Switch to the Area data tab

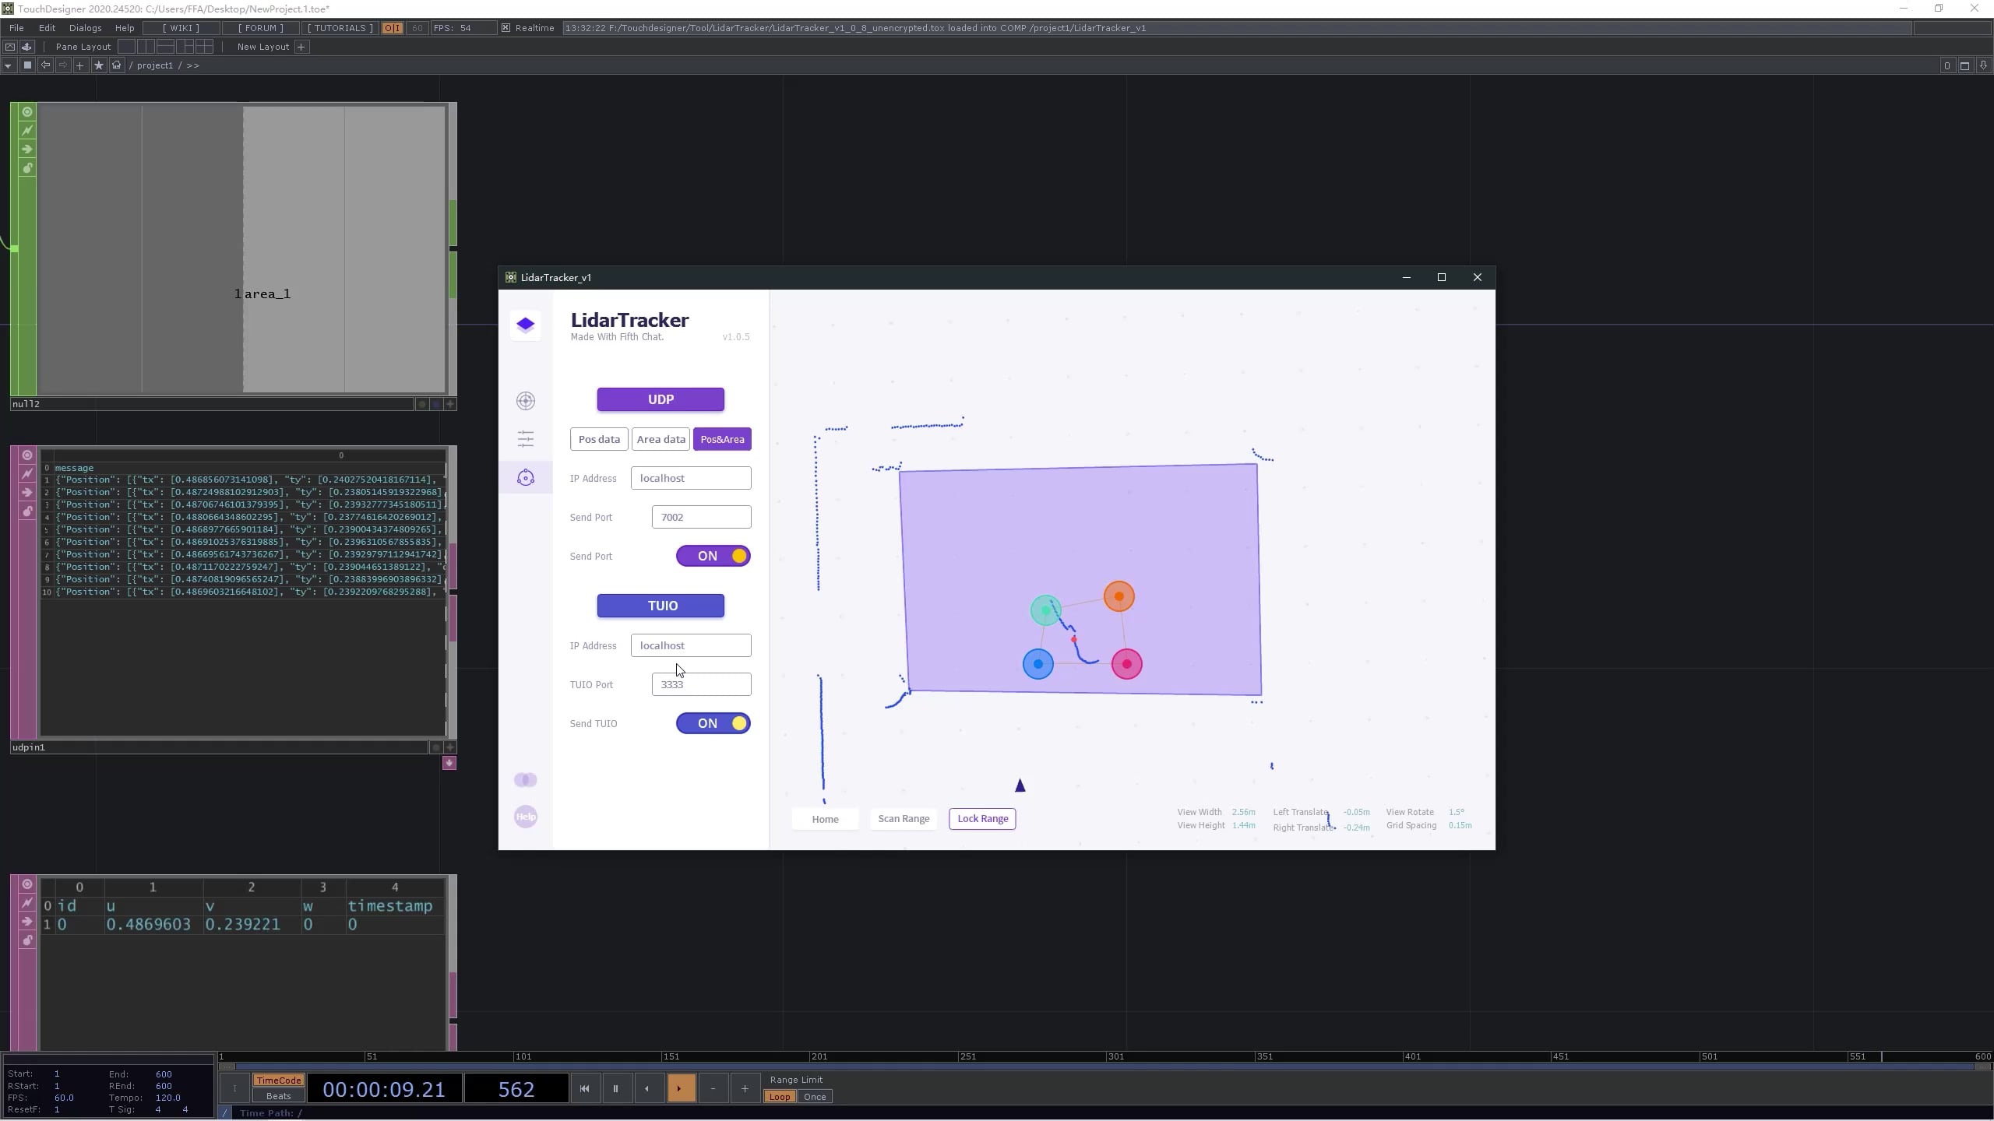660,438
